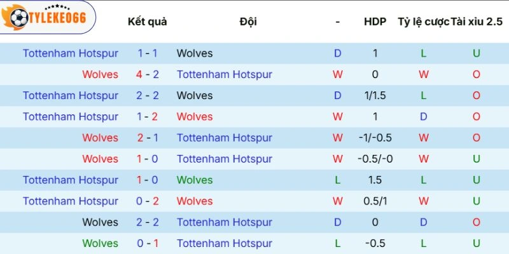Click Tottenham Hotspur in the 0 - 1 row
Screen dimensions: 509x254
tap(225, 243)
